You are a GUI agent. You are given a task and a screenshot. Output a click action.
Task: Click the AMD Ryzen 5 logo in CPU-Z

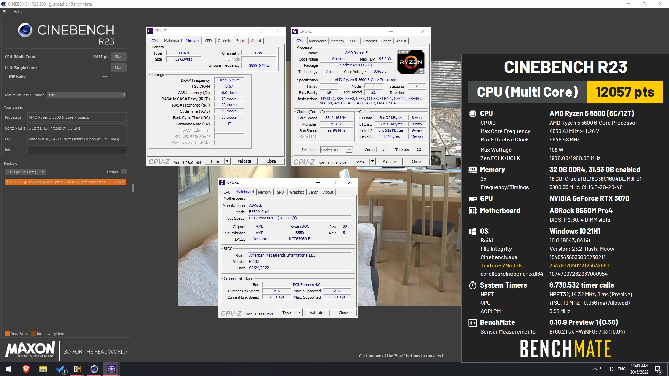pos(411,62)
